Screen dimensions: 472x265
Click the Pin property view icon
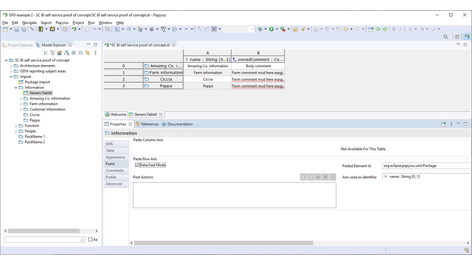444,124
